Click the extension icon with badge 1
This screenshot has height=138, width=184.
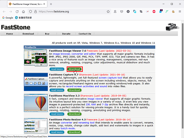tap(161, 11)
